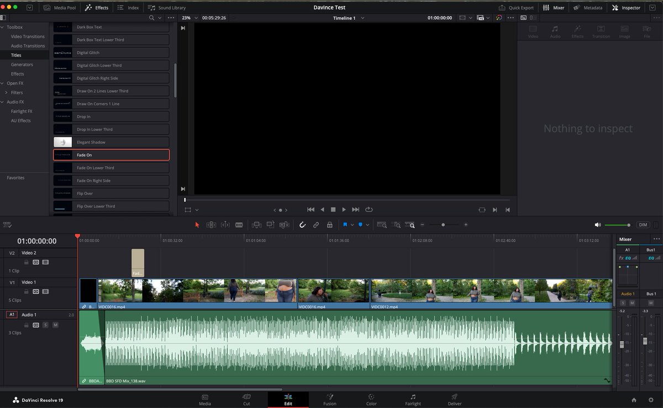Click Quick Export button

click(516, 8)
